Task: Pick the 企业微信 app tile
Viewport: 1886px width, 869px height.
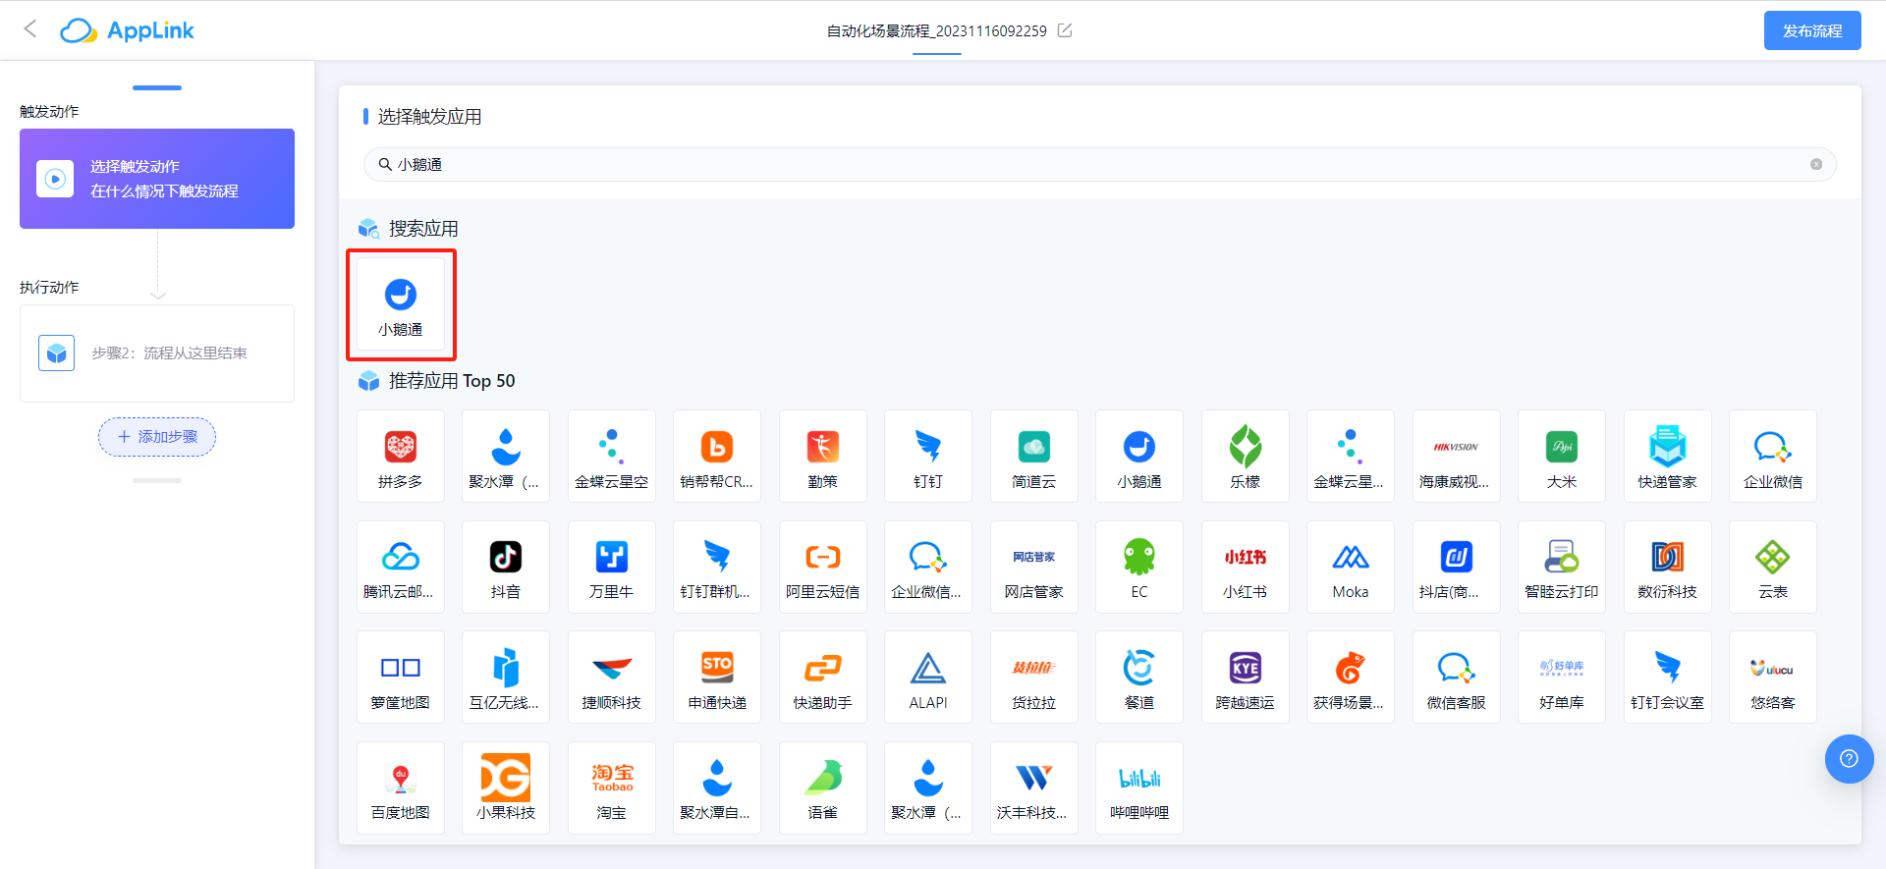Action: [x=1773, y=457]
